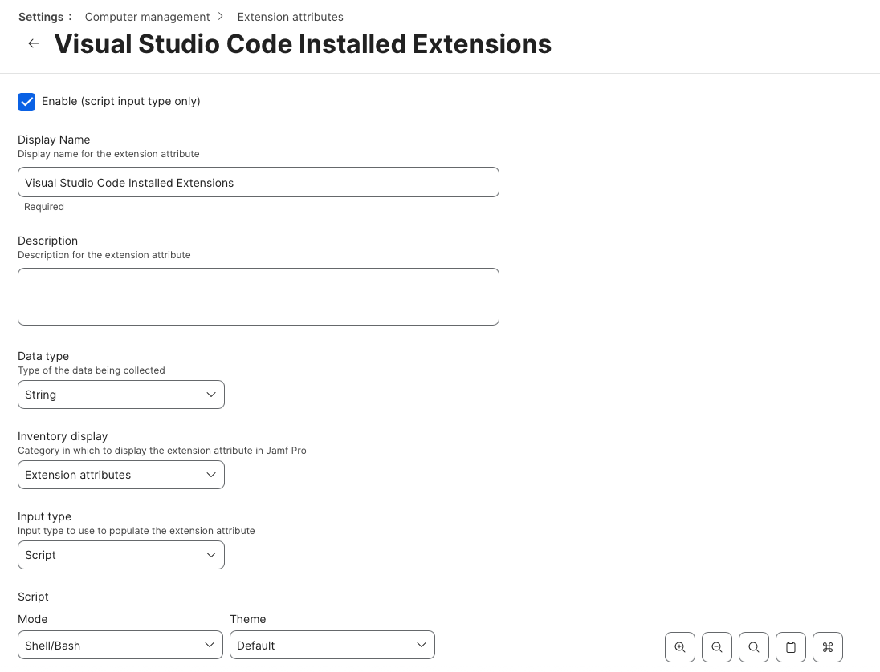
Task: Click the Enable script input type label
Action: click(121, 101)
